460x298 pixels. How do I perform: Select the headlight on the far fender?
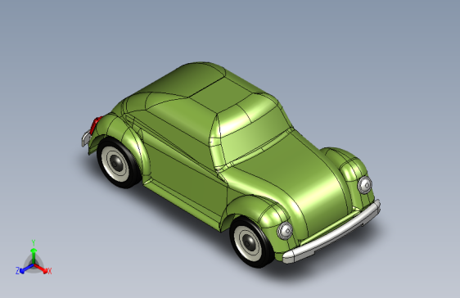(x=365, y=185)
